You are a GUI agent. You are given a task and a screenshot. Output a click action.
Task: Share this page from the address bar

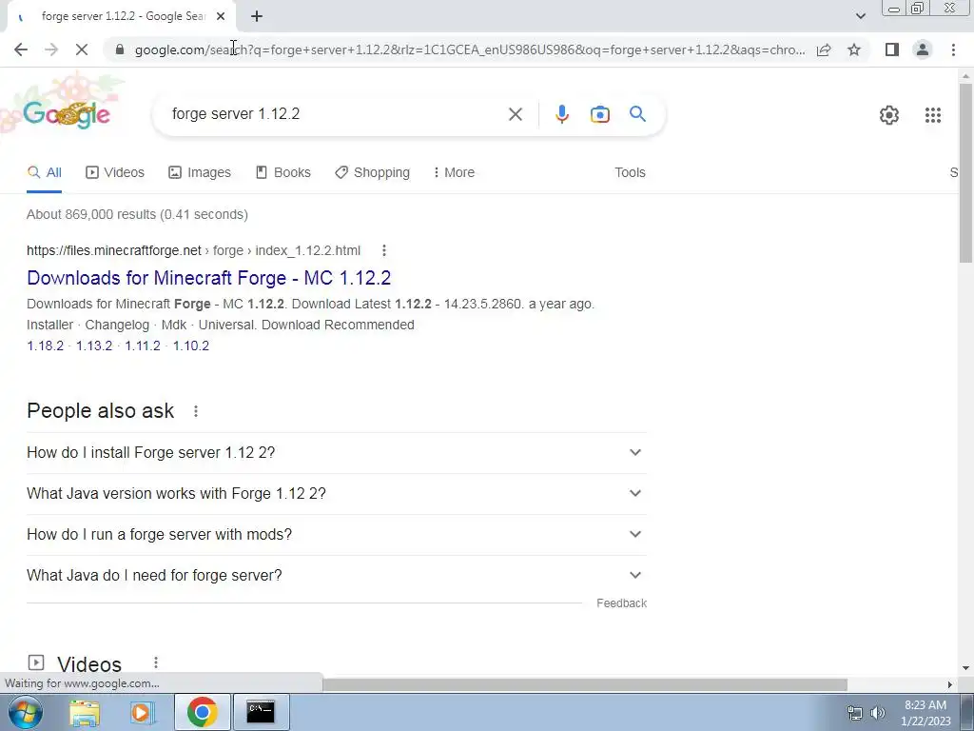(824, 49)
